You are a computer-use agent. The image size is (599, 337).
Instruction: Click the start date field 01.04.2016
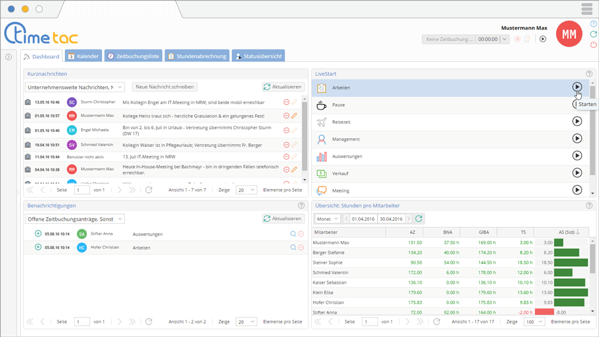[x=364, y=218]
